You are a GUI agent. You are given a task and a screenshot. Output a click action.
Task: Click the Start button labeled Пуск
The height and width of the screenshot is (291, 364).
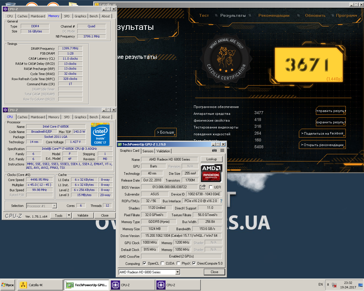[8, 285]
